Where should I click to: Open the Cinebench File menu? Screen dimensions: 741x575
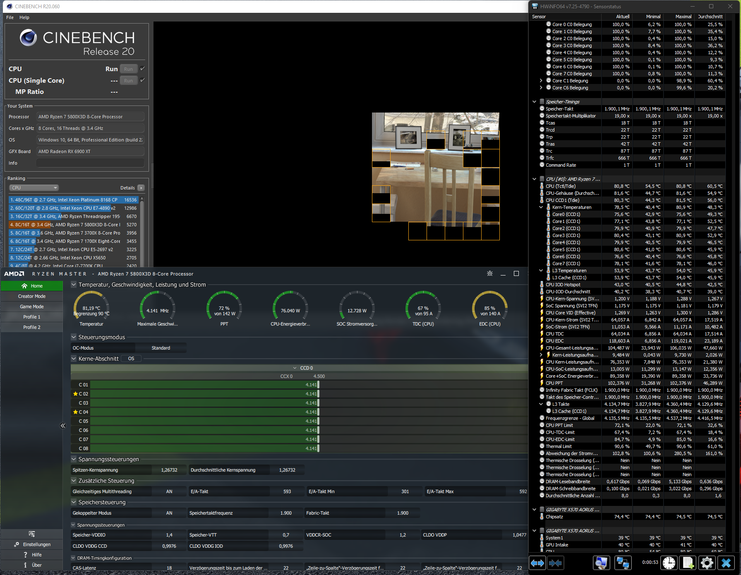coord(10,17)
